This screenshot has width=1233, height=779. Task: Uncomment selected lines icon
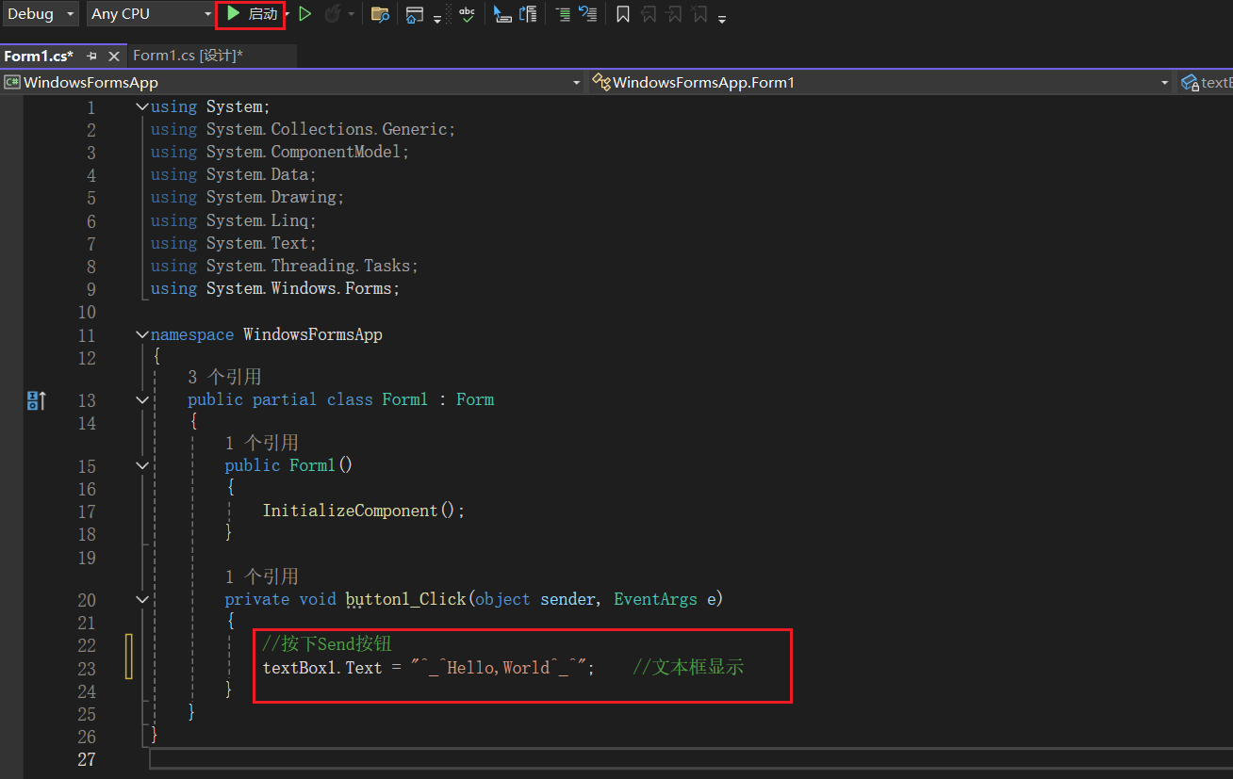click(587, 14)
